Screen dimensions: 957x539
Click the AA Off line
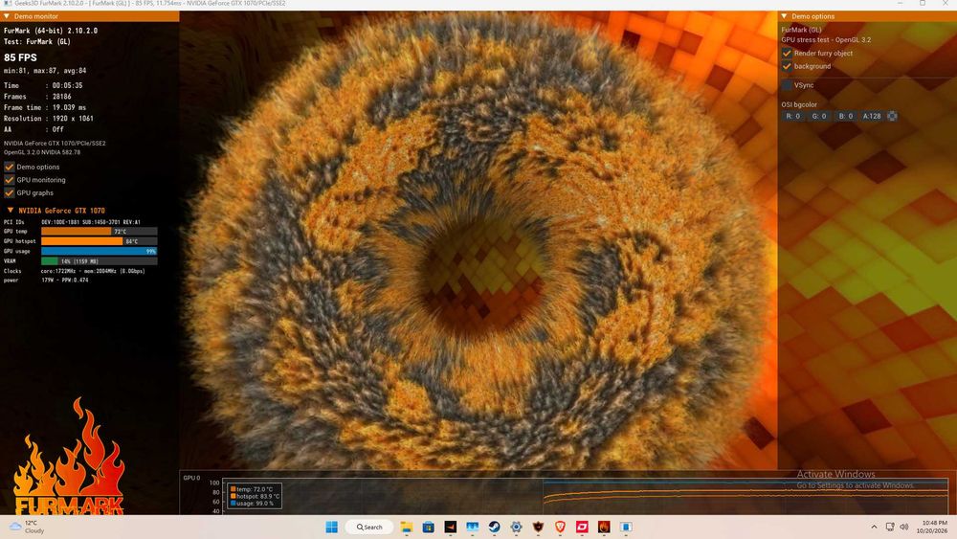[33, 129]
